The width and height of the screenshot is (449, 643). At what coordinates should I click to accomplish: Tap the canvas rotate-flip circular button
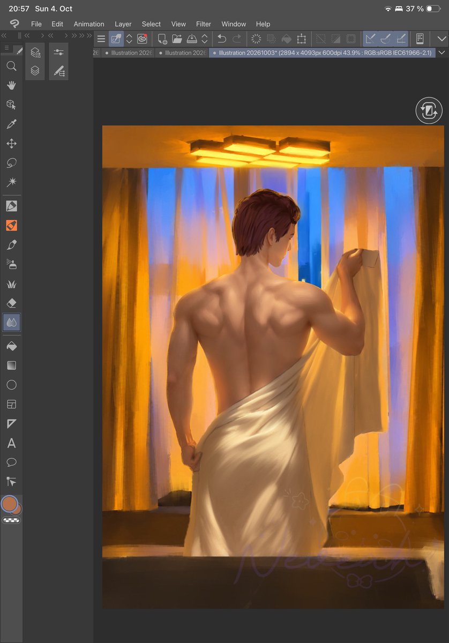point(428,111)
